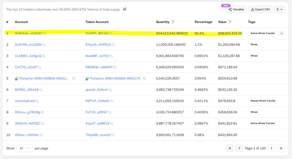
Task: Open account GV6UUm...xVdC52
Action: (x=28, y=33)
